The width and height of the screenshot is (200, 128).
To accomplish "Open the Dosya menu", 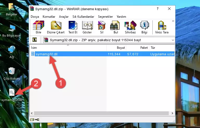I will coord(35,17).
